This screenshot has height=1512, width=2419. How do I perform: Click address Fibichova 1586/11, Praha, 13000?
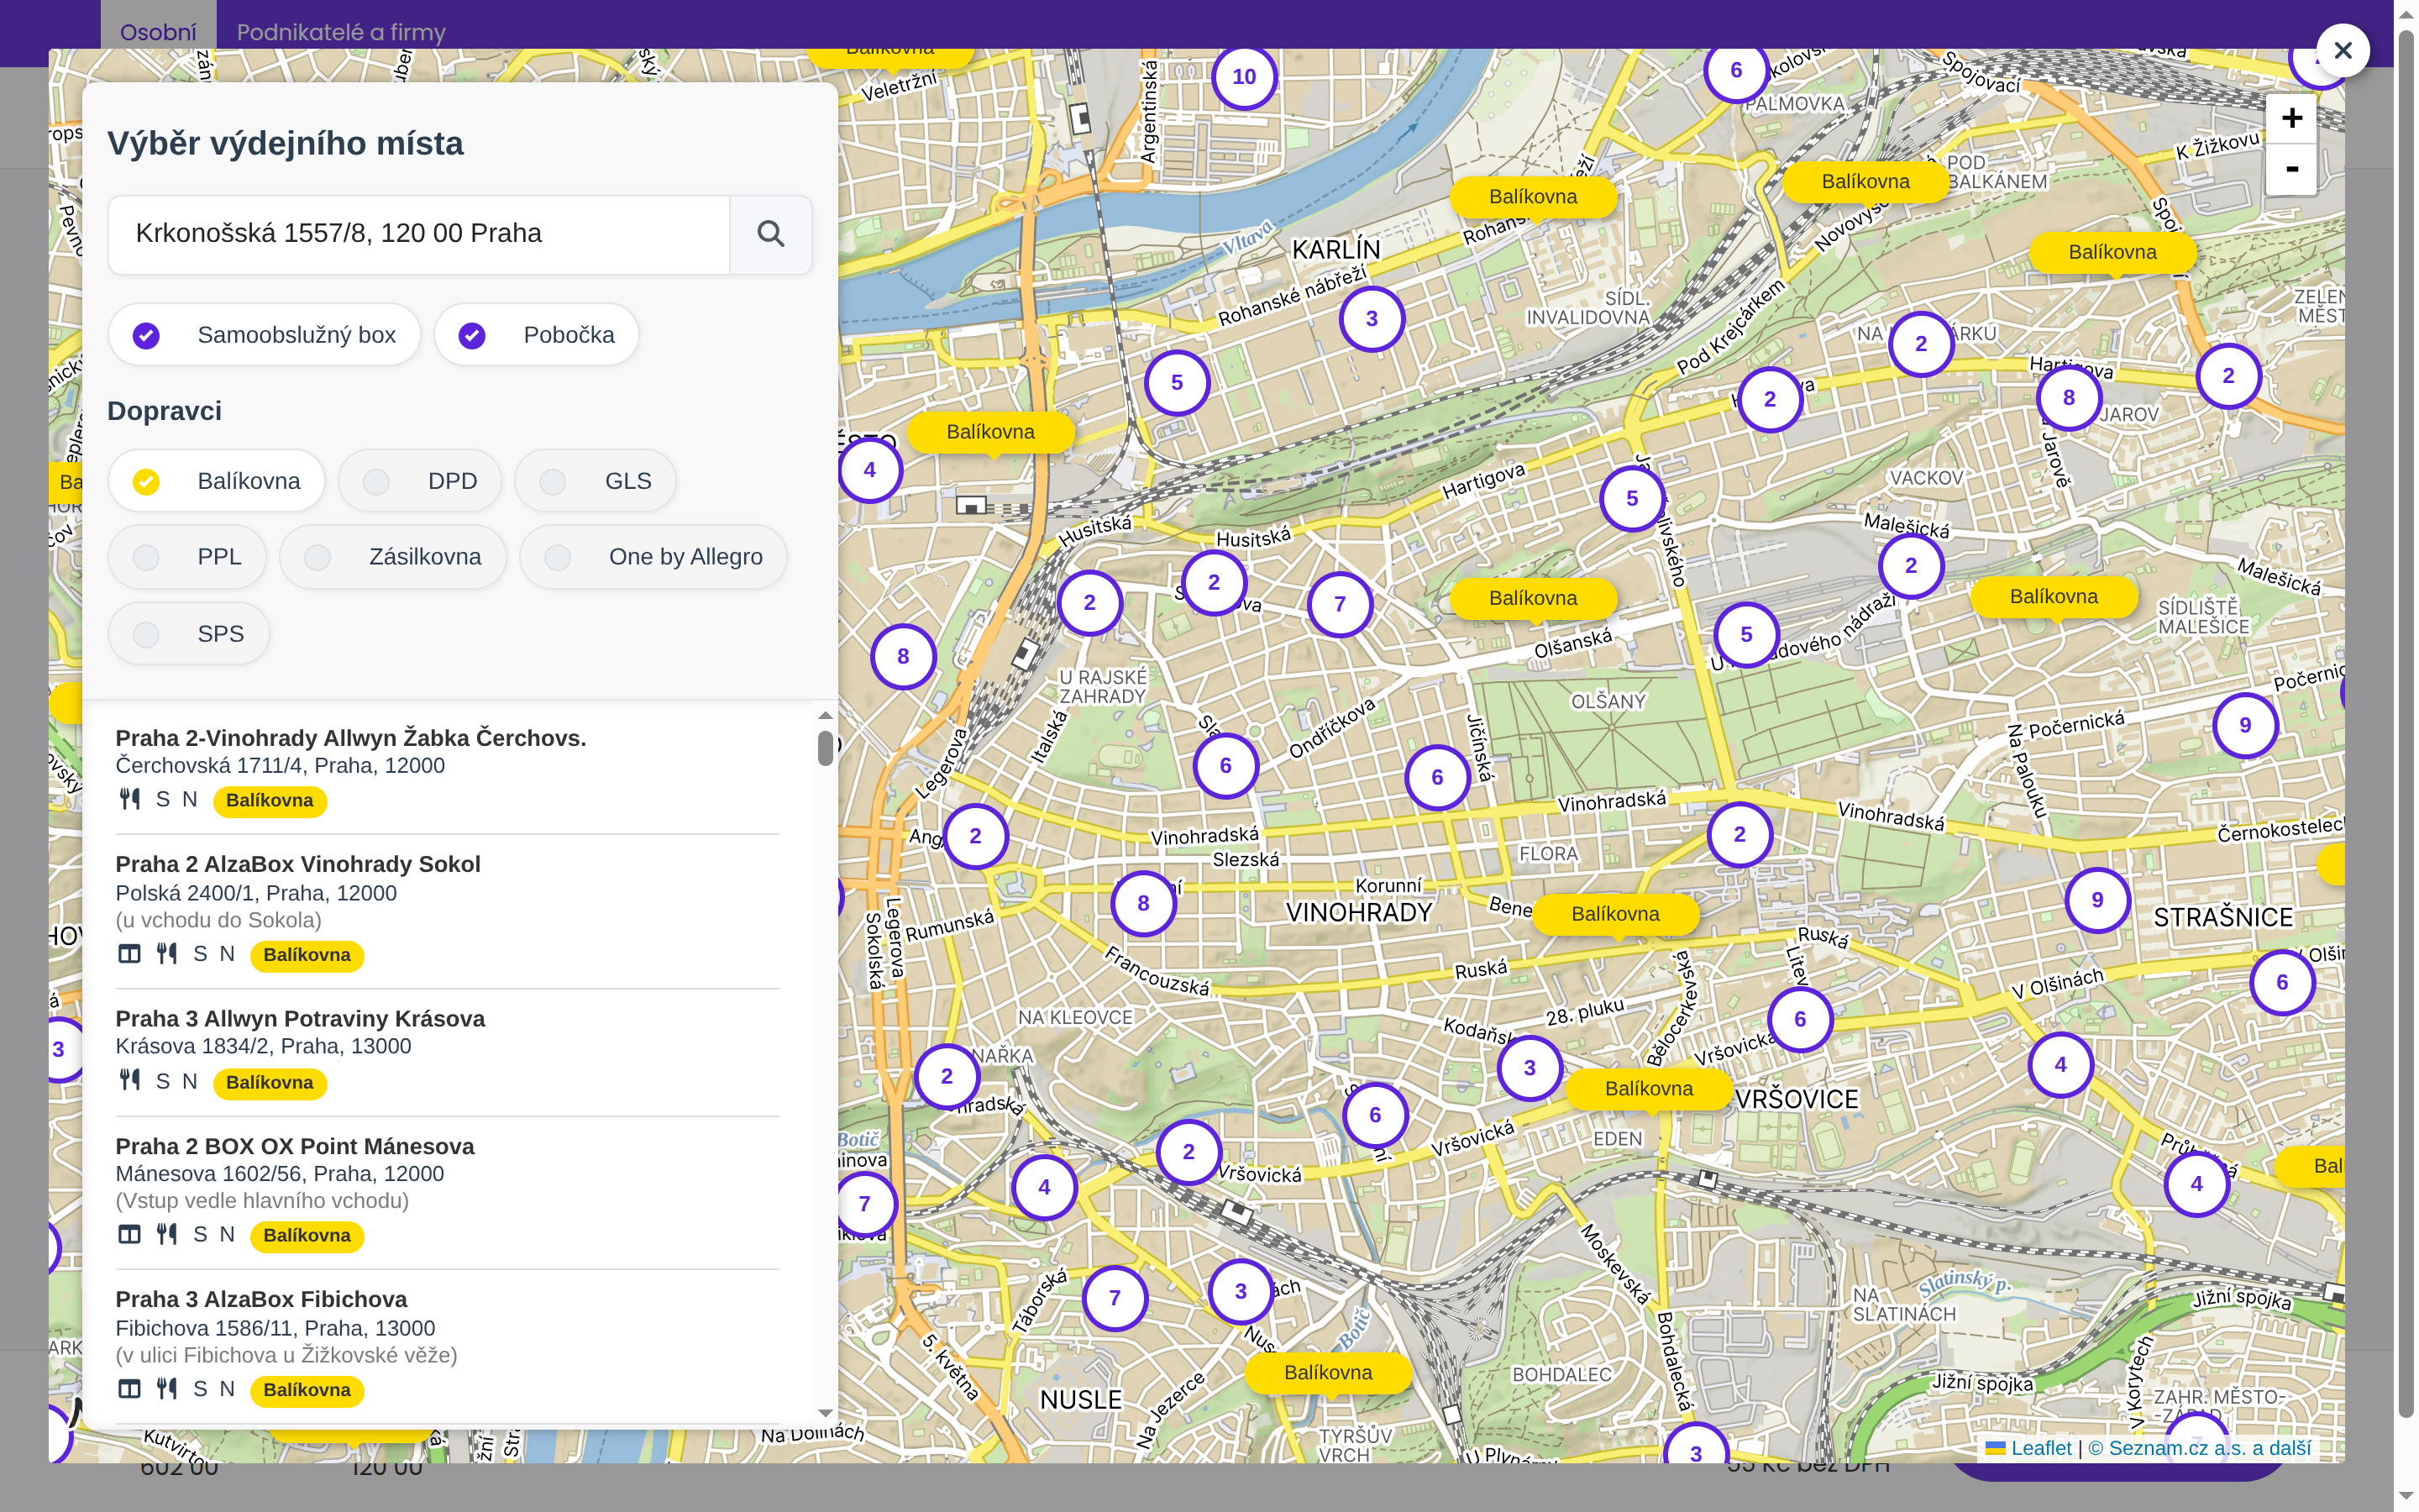[275, 1328]
